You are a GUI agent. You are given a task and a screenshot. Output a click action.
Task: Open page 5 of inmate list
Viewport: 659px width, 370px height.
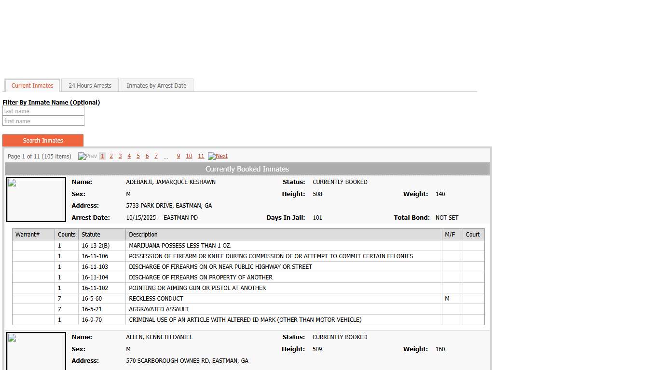click(x=138, y=156)
